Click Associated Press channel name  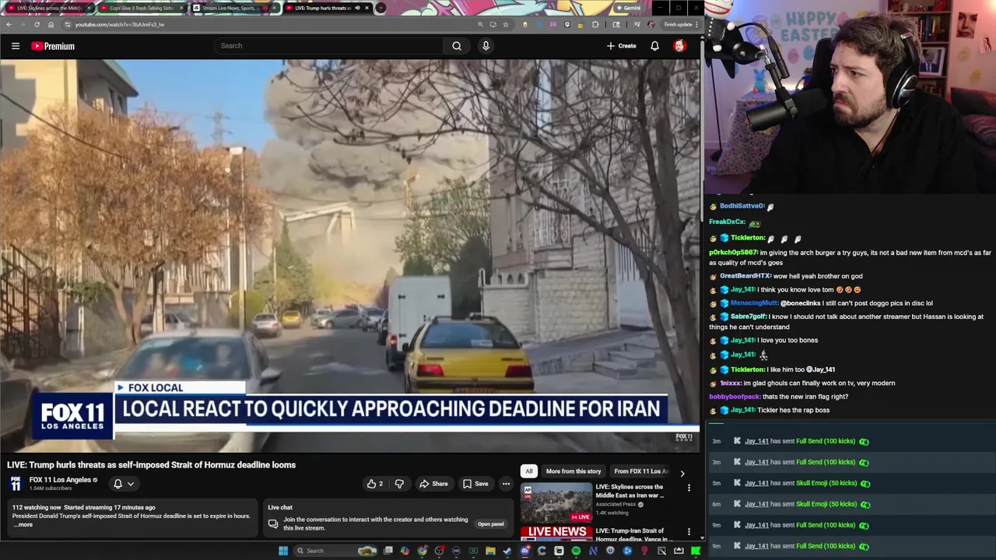point(615,505)
